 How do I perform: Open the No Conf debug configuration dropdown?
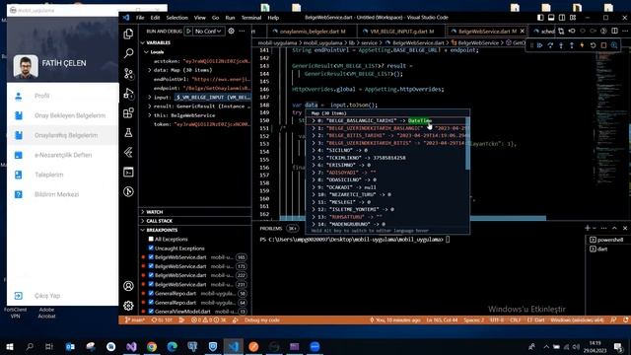[x=208, y=31]
